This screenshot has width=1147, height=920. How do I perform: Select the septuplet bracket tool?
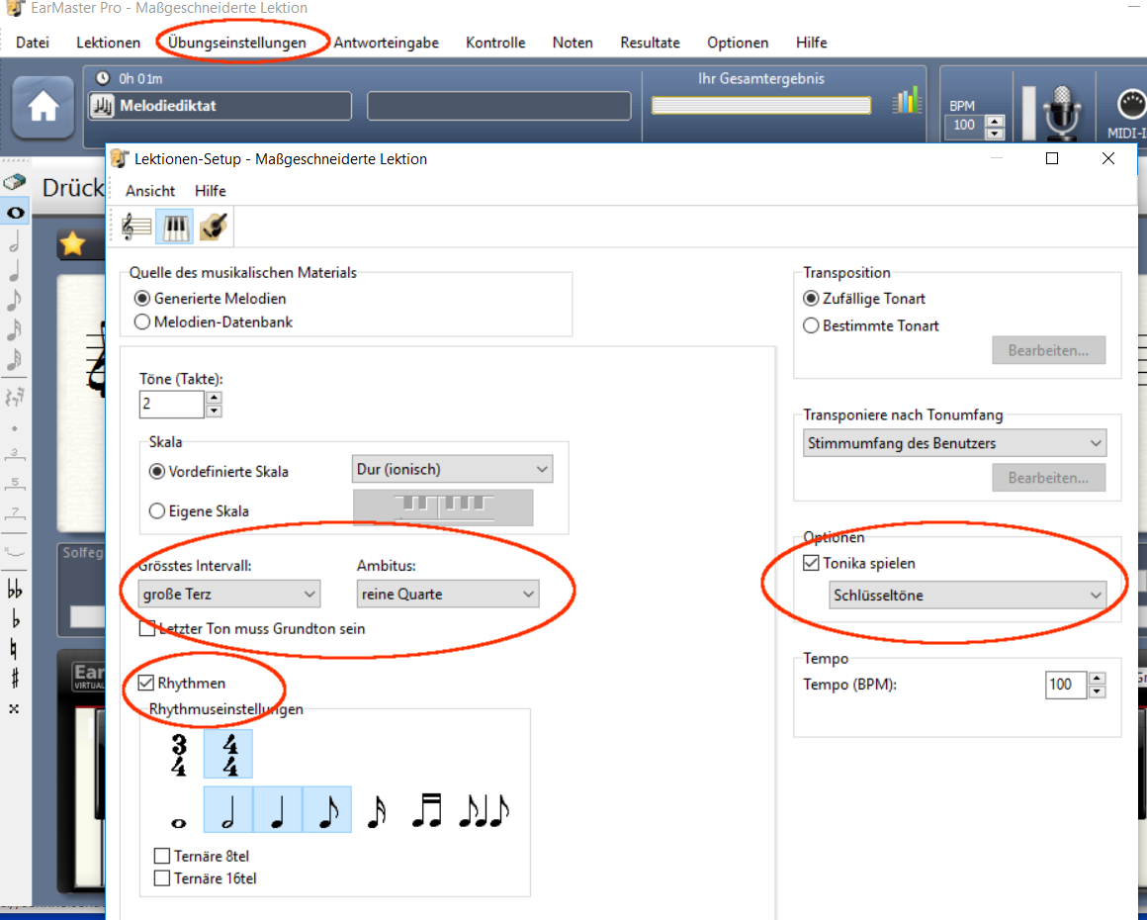tap(15, 512)
